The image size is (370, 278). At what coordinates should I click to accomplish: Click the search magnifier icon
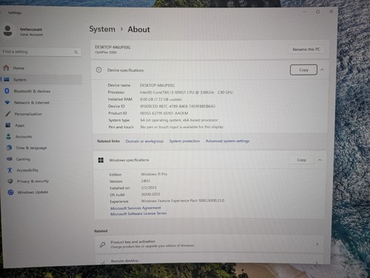76,52
